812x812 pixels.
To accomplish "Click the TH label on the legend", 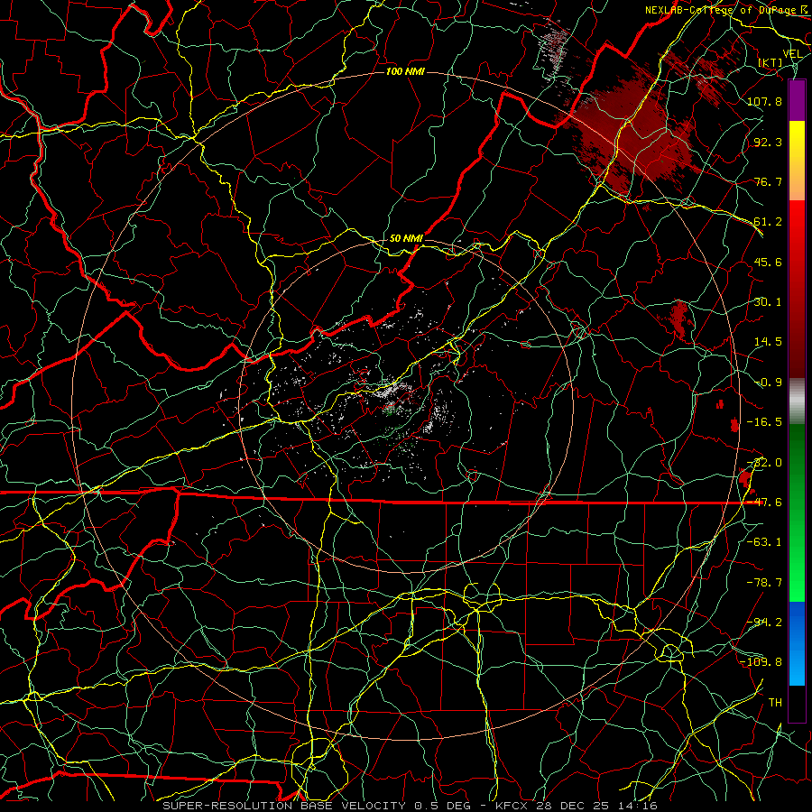I will click(775, 703).
